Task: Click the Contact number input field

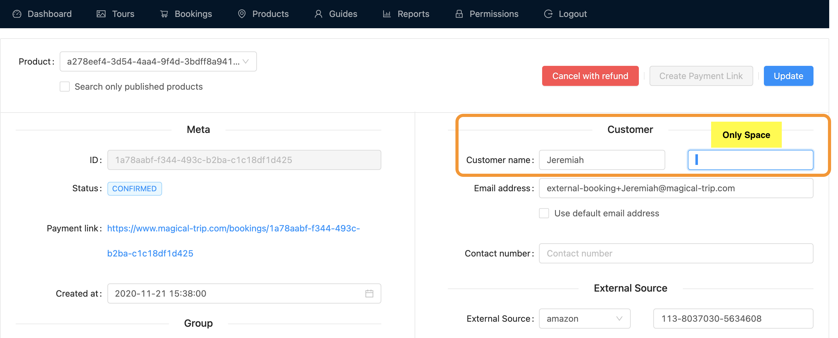Action: coord(676,253)
